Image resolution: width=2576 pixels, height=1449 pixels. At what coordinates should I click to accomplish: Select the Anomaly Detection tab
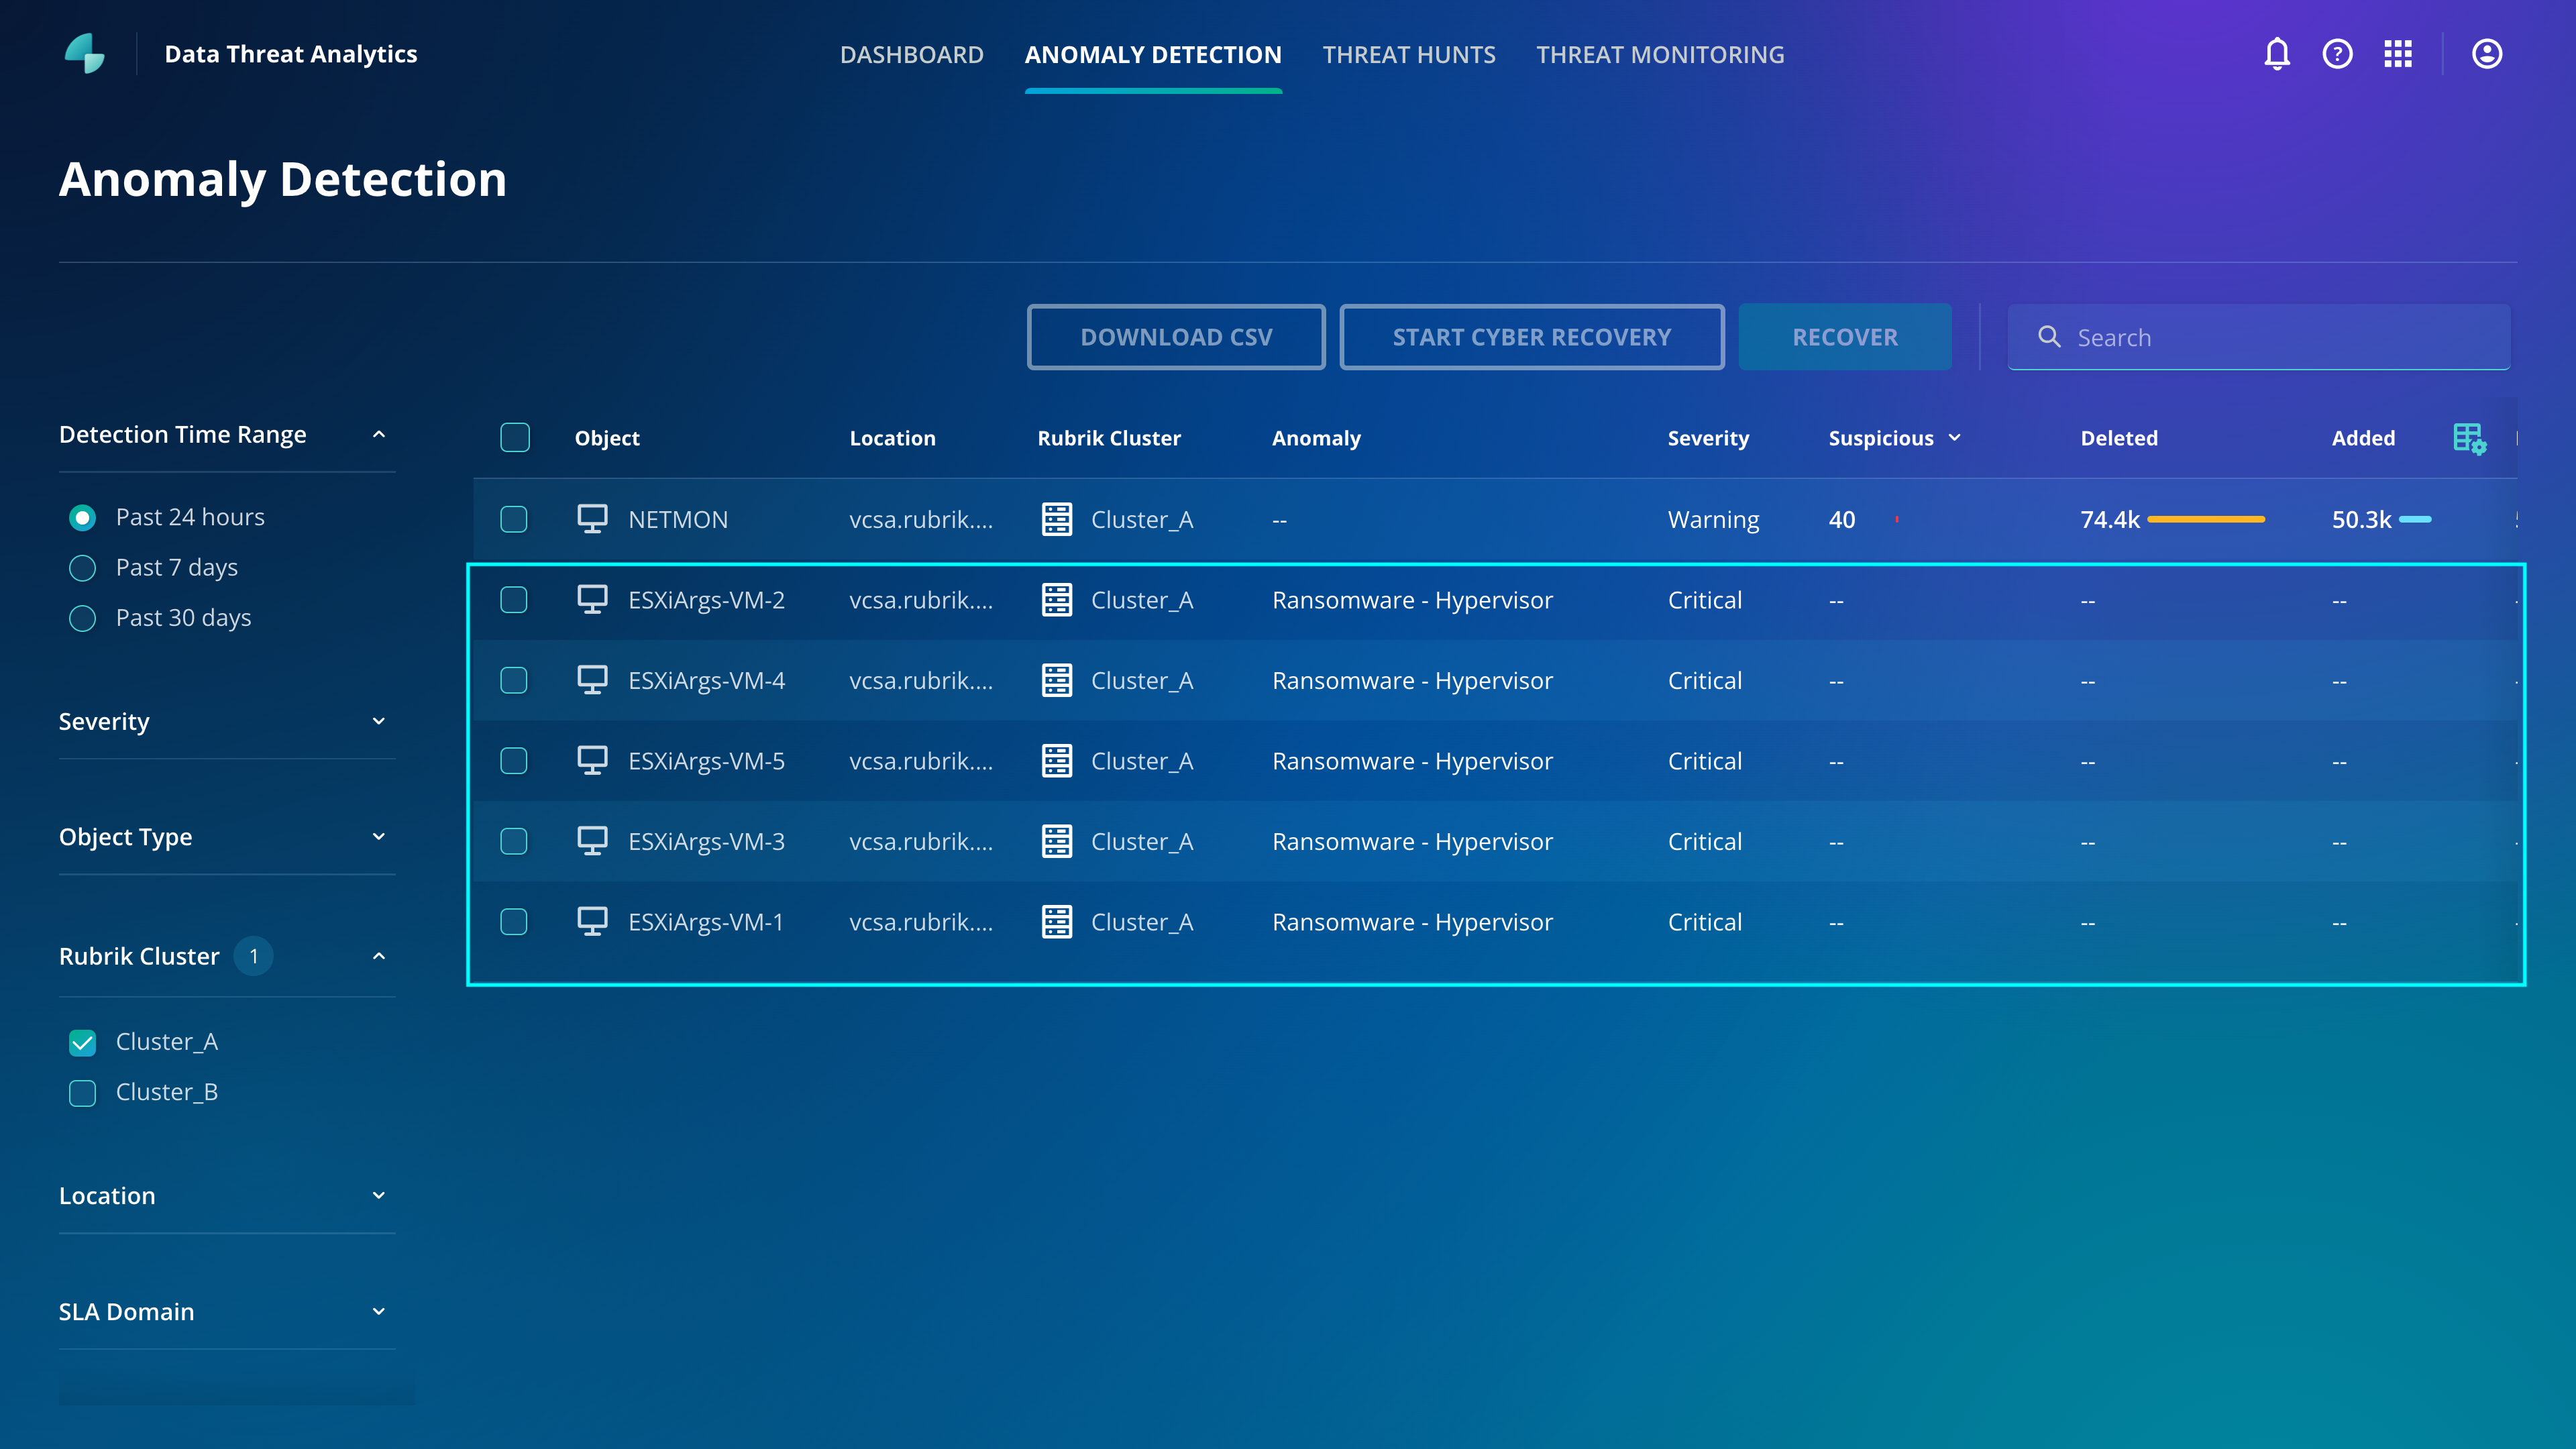pos(1153,55)
